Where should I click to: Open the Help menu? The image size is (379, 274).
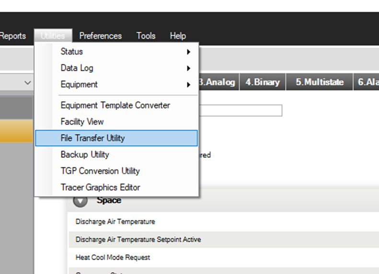[x=178, y=36]
